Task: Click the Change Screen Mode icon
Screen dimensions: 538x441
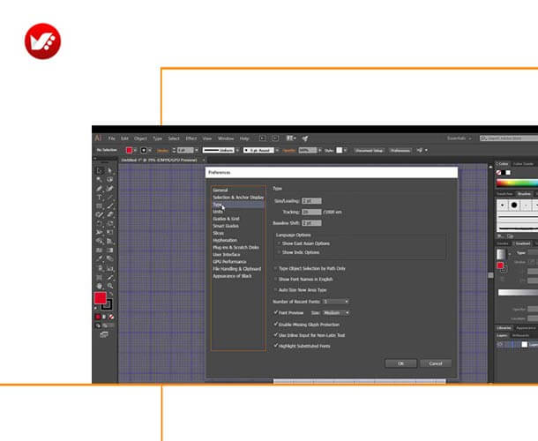Action: click(x=104, y=334)
